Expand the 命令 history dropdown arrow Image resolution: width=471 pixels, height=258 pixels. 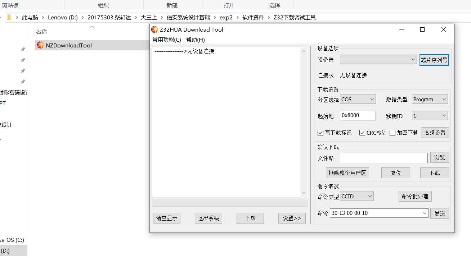coord(425,213)
